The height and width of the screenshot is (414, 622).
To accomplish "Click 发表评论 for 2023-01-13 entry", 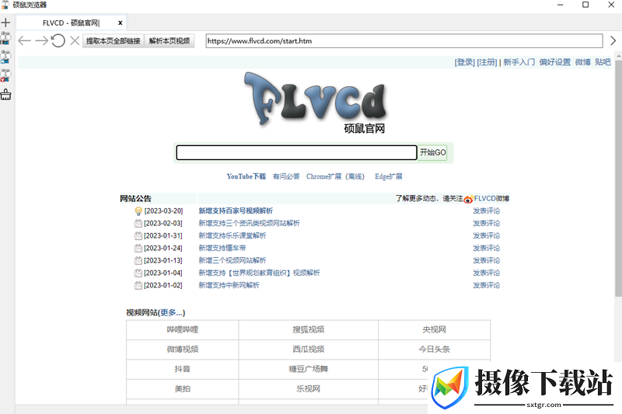I will coord(487,260).
